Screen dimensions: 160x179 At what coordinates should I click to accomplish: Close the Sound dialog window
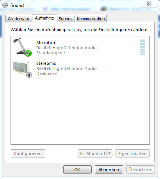149,4
